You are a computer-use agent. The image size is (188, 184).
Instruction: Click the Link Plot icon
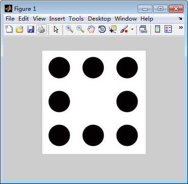(x=143, y=29)
